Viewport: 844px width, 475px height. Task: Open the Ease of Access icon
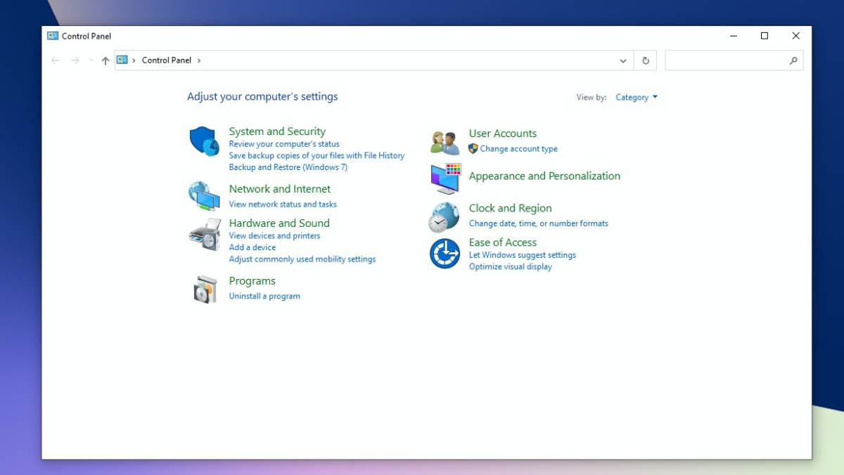445,254
